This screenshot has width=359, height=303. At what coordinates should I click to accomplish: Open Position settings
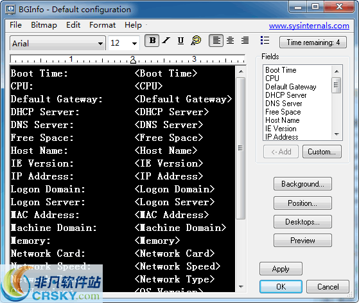click(302, 203)
